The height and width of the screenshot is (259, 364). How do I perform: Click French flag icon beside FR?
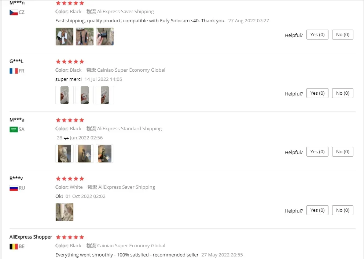(14, 71)
